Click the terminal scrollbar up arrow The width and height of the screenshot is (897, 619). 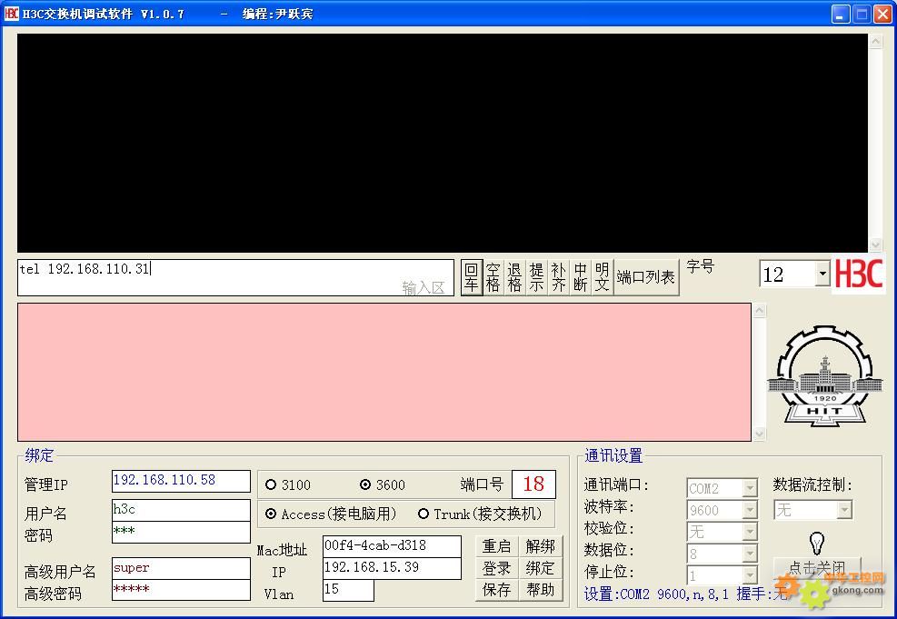click(876, 41)
